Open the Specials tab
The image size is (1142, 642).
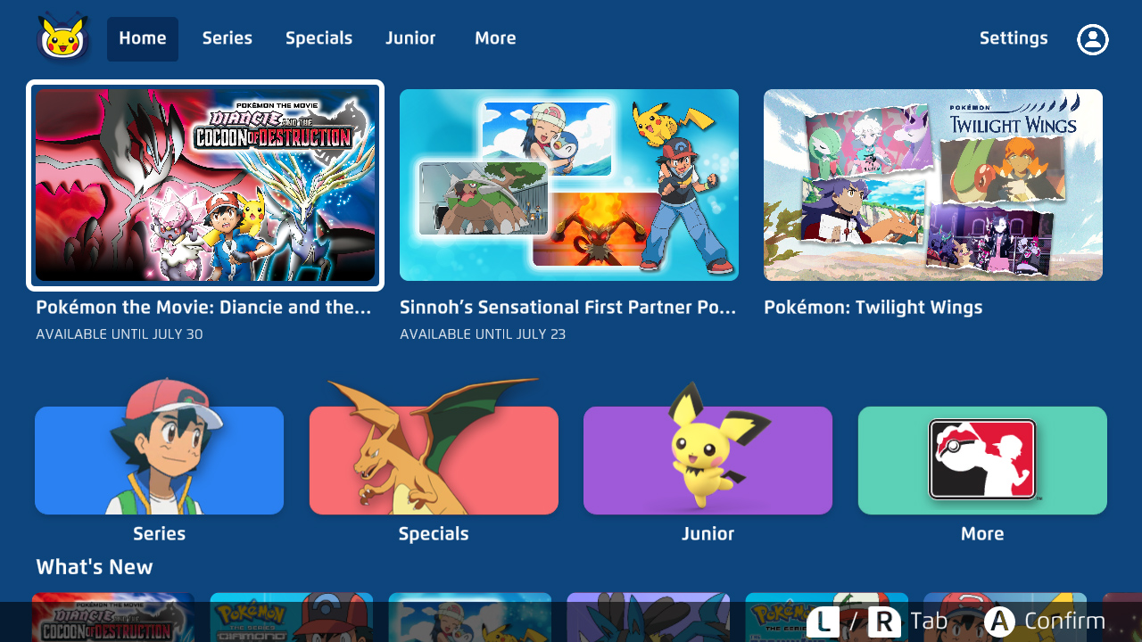(x=319, y=38)
